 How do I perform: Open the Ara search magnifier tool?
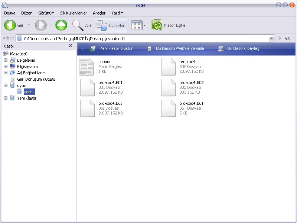pyautogui.click(x=78, y=25)
